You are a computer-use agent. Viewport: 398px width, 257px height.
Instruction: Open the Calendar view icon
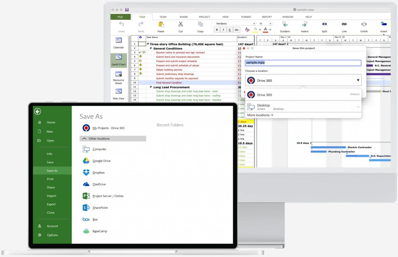[x=118, y=40]
